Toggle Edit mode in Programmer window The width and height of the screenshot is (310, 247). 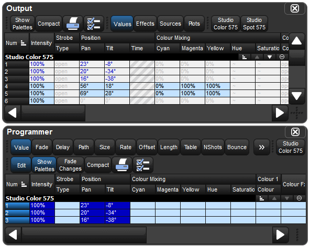[21, 165]
